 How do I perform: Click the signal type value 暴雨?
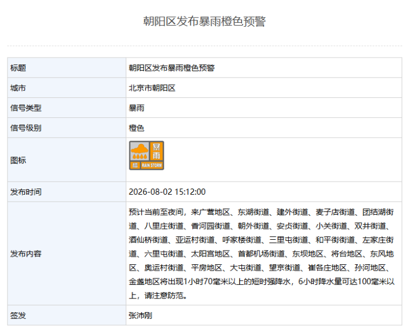137,108
